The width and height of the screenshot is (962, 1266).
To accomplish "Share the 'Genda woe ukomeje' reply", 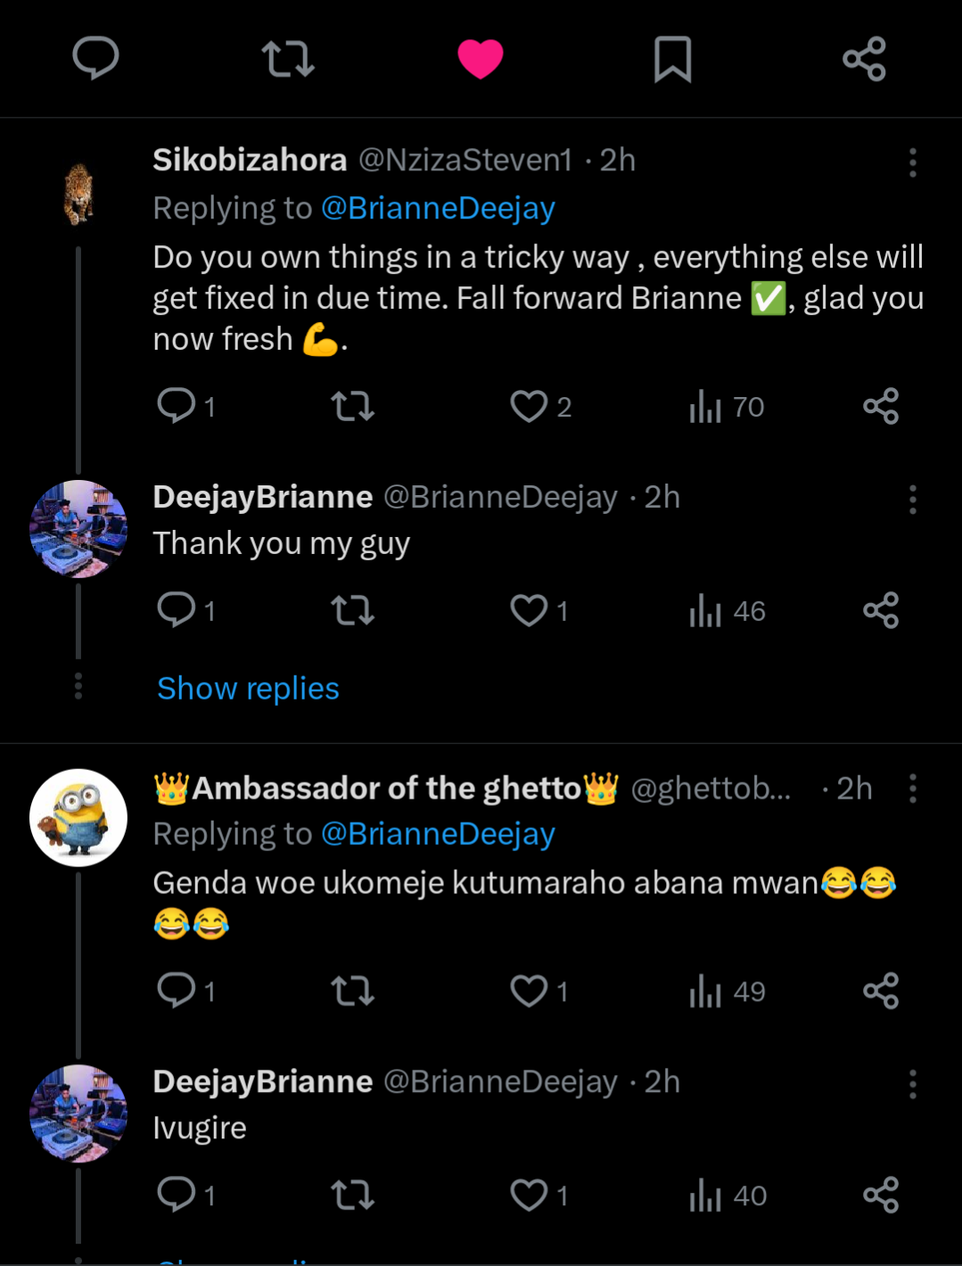I will pyautogui.click(x=881, y=991).
